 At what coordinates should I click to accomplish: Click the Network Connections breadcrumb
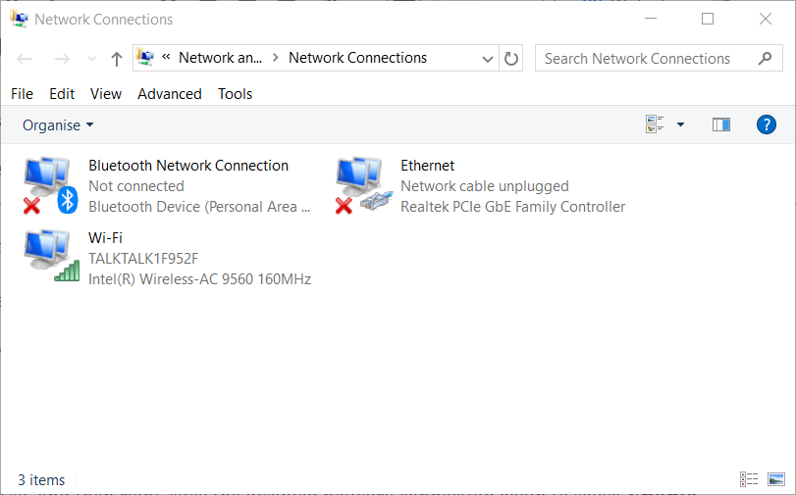pyautogui.click(x=357, y=58)
